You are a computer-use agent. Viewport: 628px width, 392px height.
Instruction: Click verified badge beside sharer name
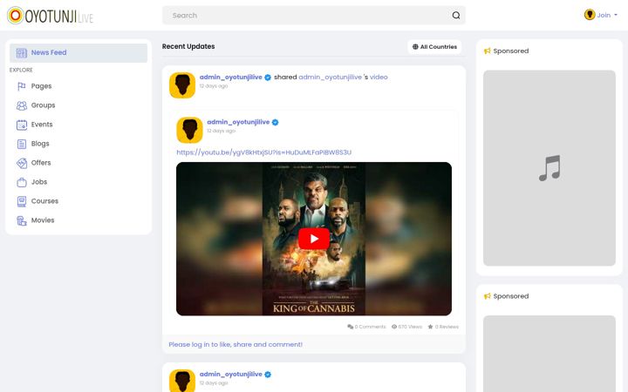268,78
